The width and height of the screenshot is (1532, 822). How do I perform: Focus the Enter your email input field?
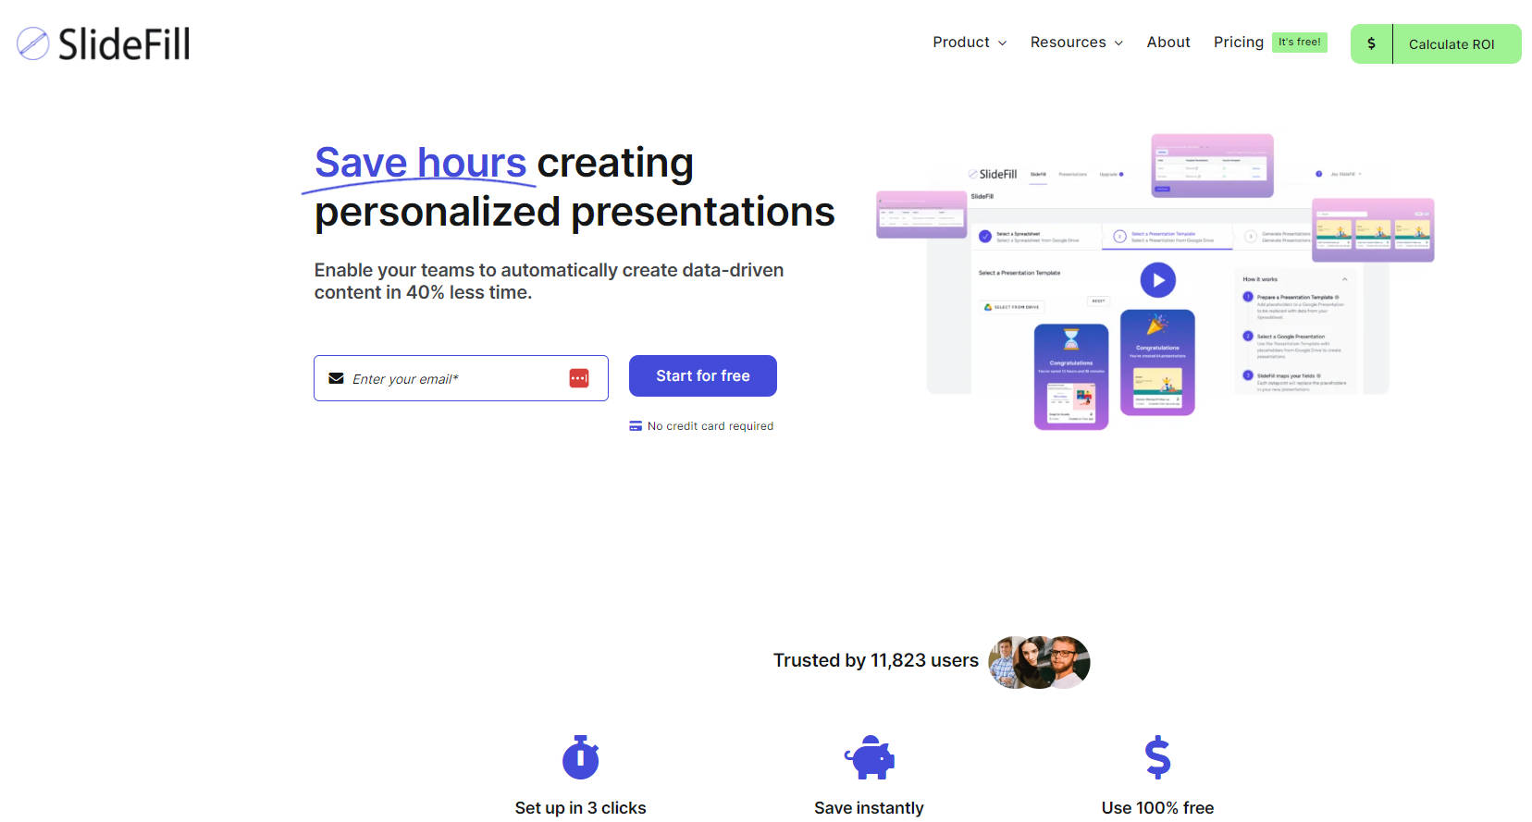tap(453, 379)
